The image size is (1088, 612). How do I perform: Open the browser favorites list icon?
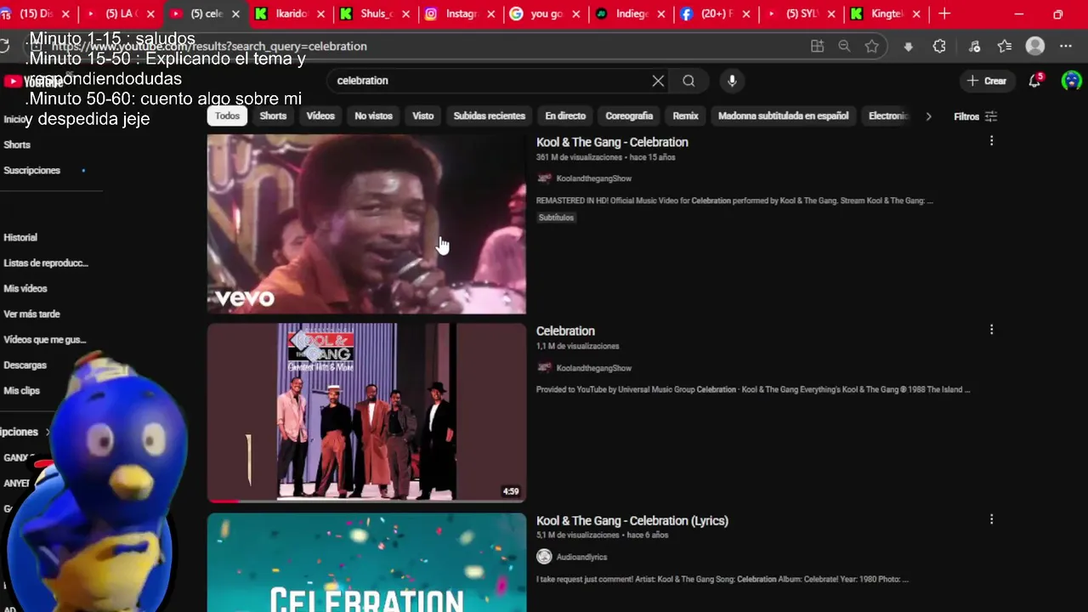(x=1005, y=46)
